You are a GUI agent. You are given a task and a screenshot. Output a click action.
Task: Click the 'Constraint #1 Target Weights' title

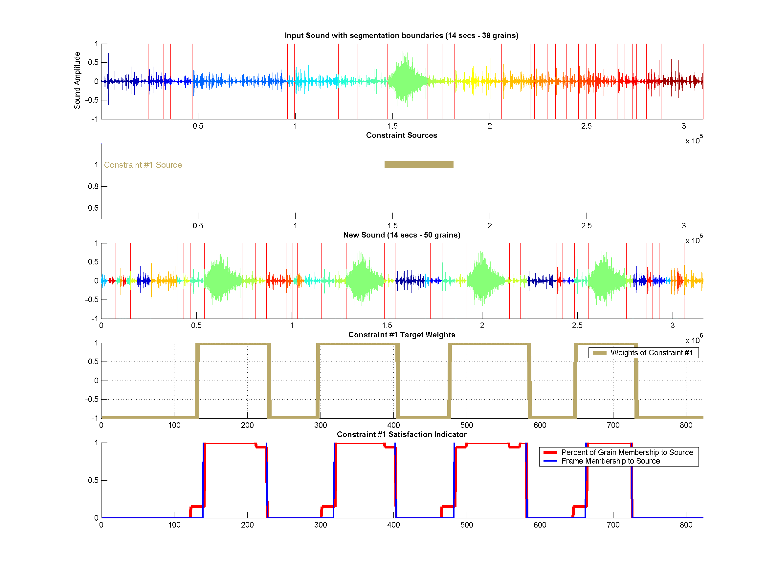[x=401, y=334]
